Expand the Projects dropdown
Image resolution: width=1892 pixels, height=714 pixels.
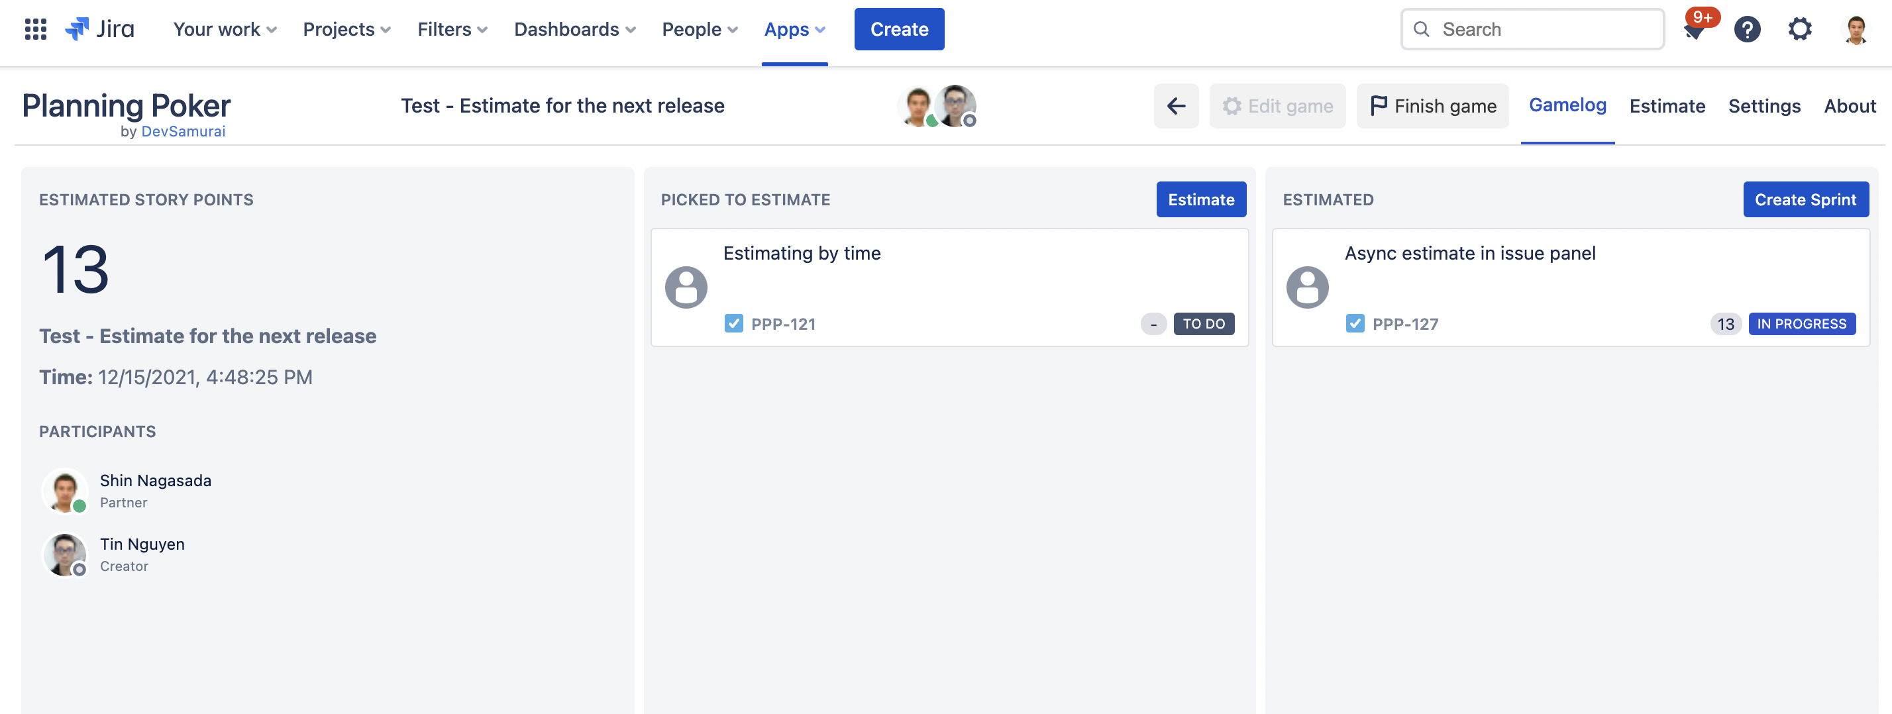[x=346, y=29]
